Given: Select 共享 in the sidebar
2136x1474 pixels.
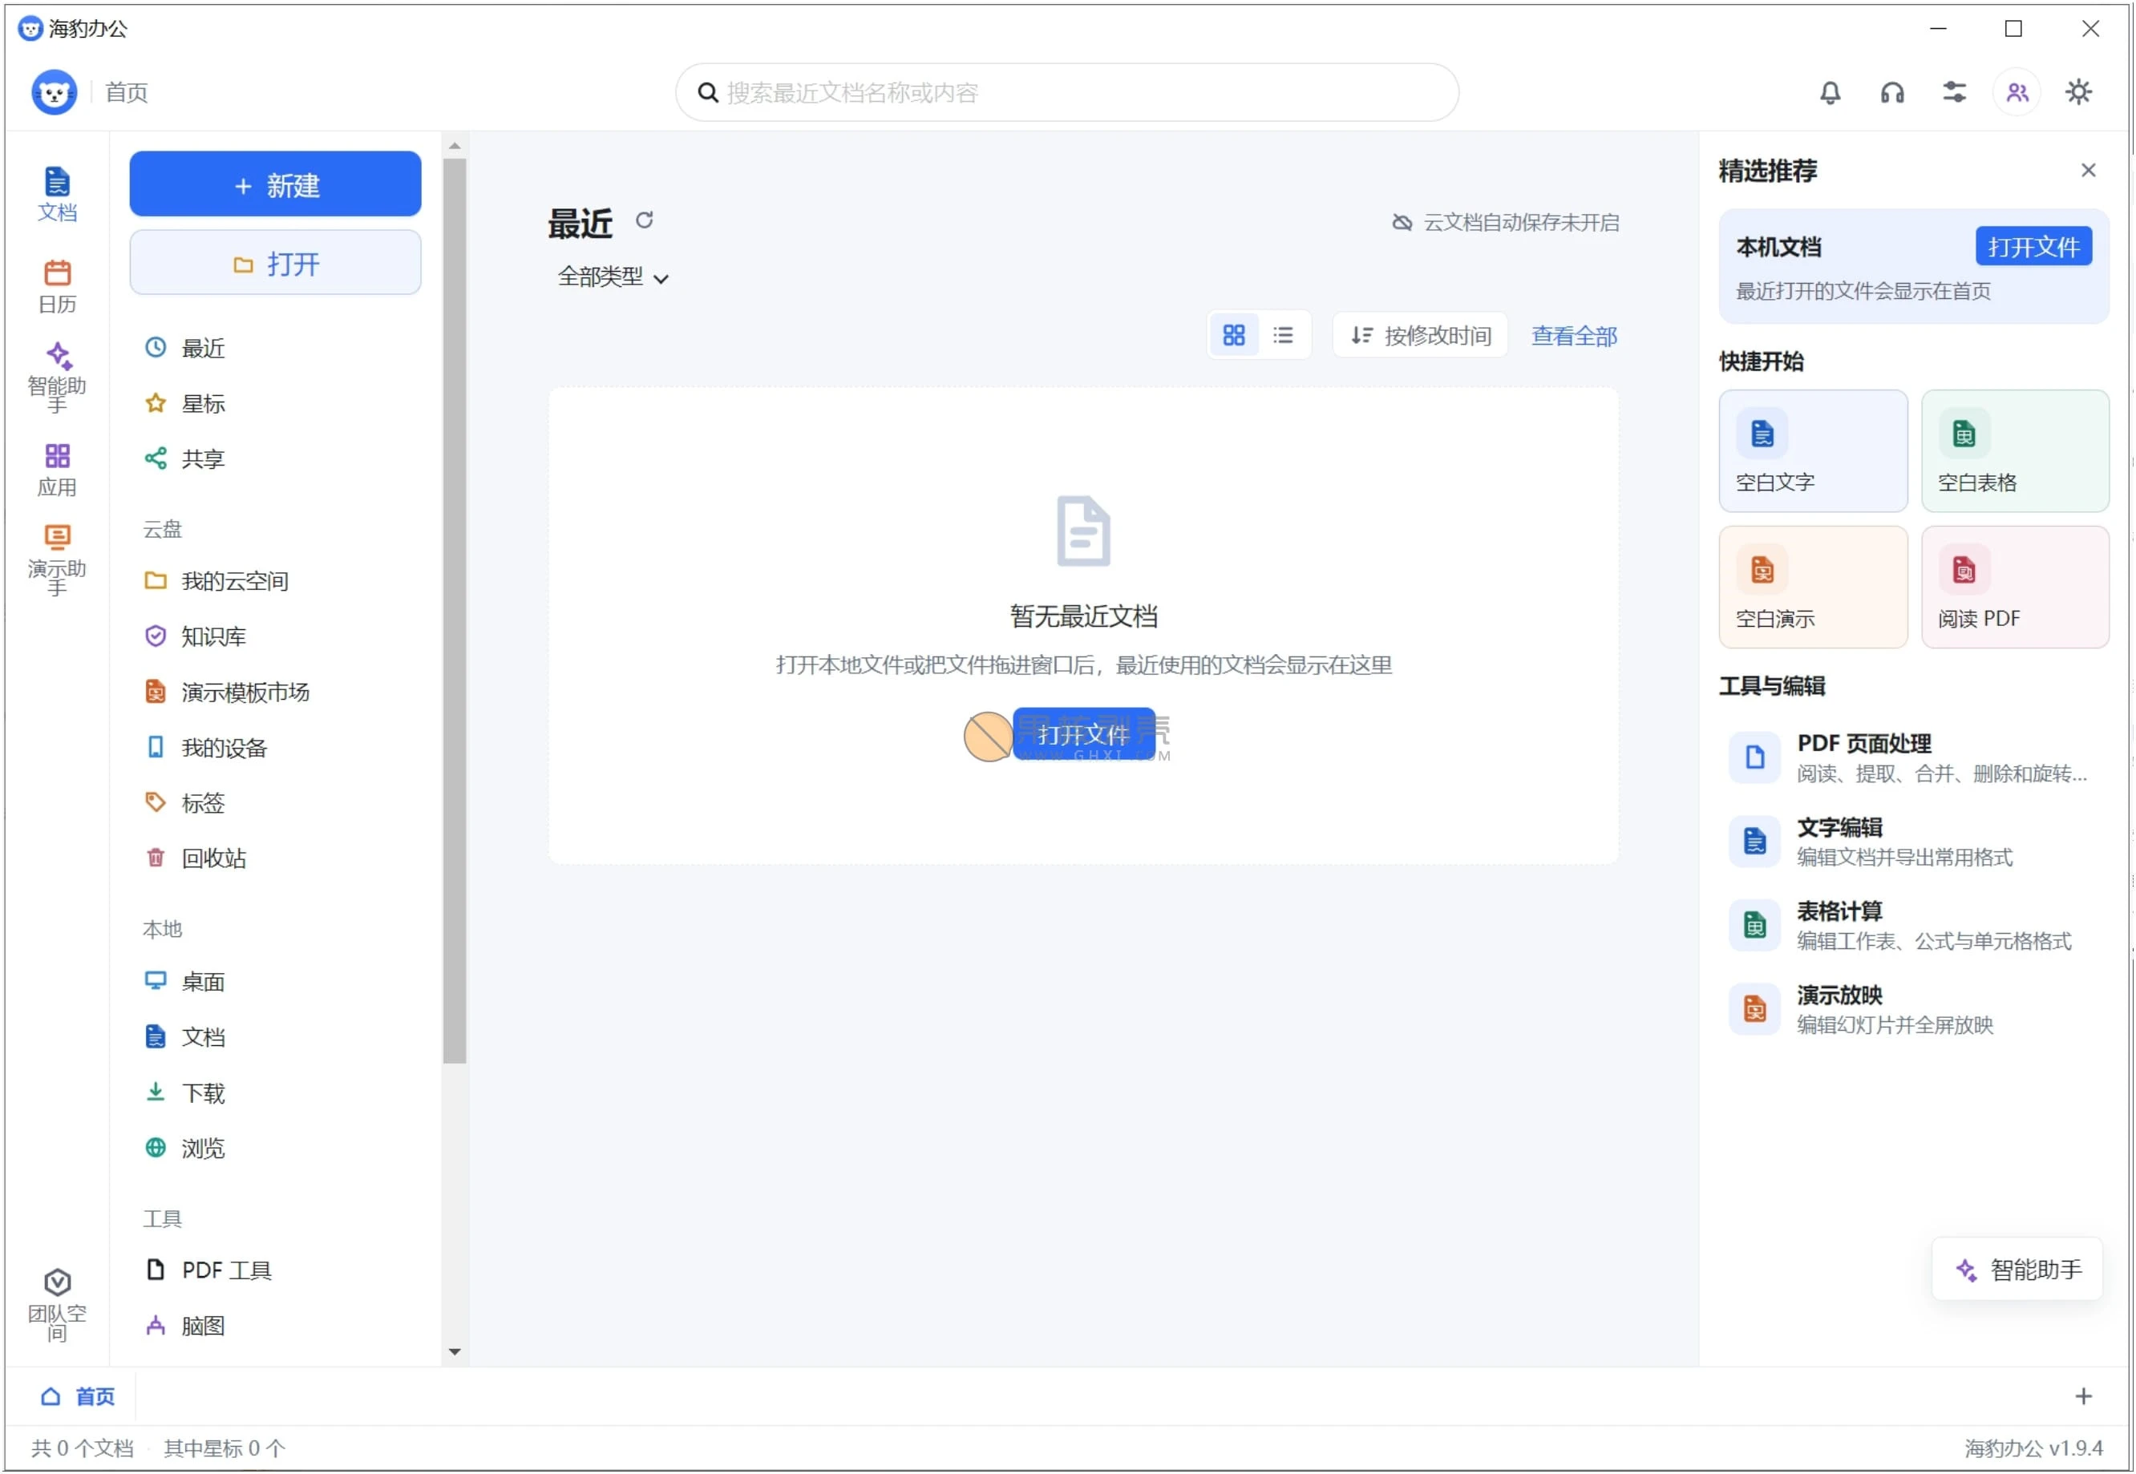Looking at the screenshot, I should (x=275, y=459).
